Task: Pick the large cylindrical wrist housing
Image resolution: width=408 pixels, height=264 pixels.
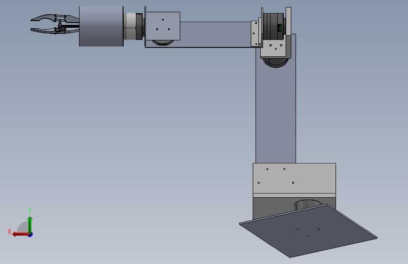Action: (x=101, y=26)
